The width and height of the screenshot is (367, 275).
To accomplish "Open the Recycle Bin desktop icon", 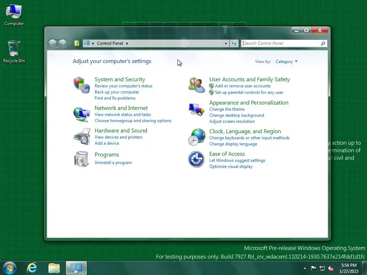I will coord(14,52).
